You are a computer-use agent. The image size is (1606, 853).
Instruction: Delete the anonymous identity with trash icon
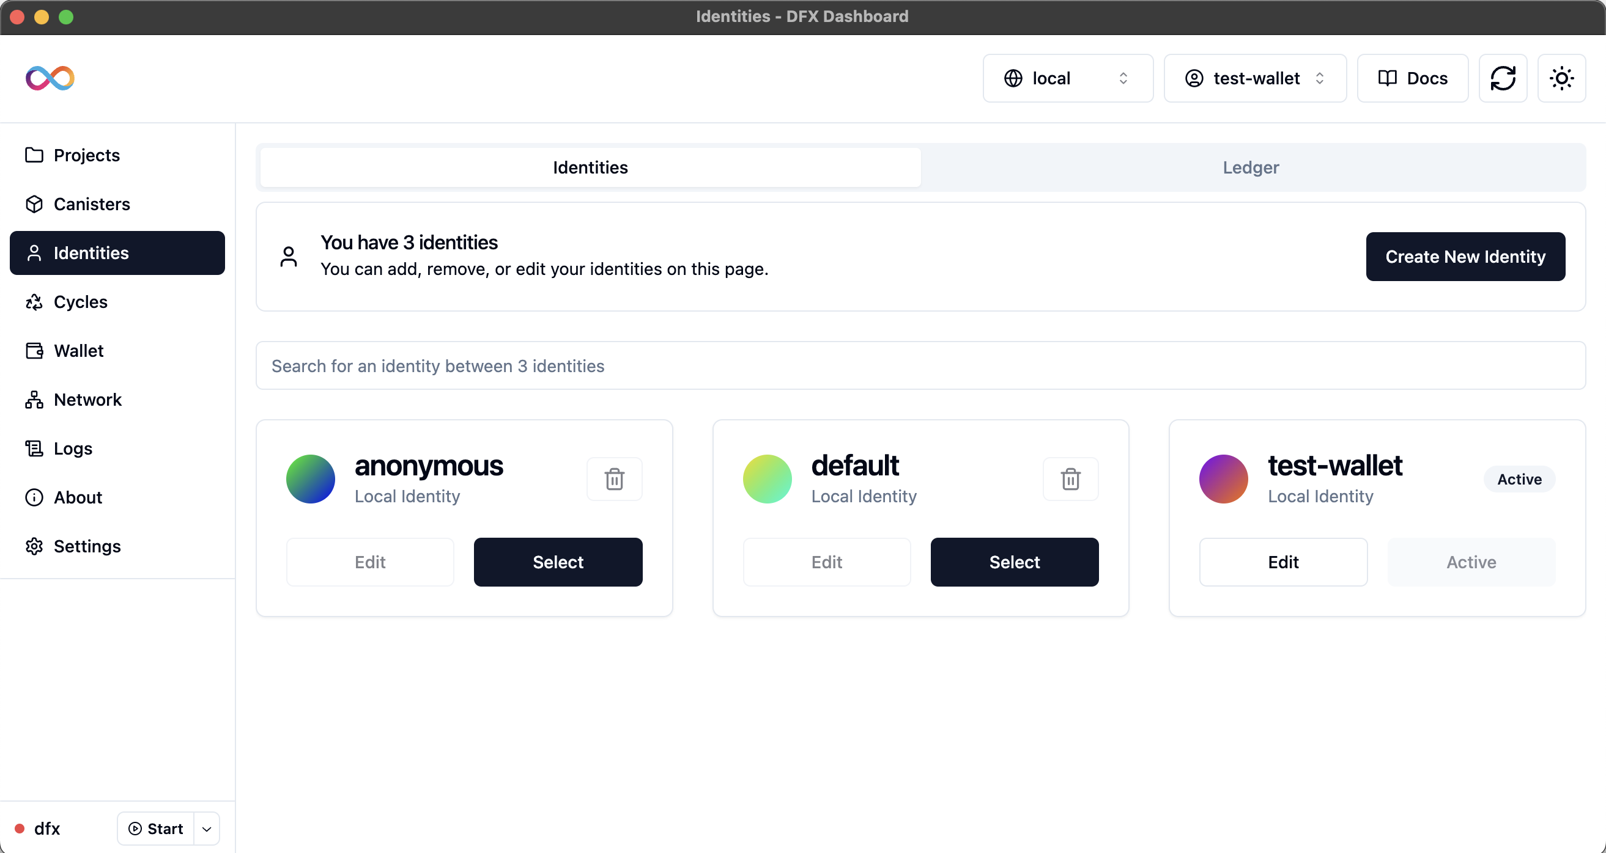click(614, 479)
